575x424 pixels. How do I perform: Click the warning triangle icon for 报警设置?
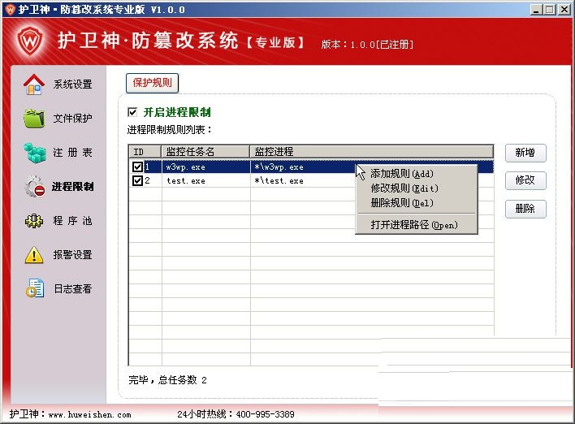(x=33, y=255)
